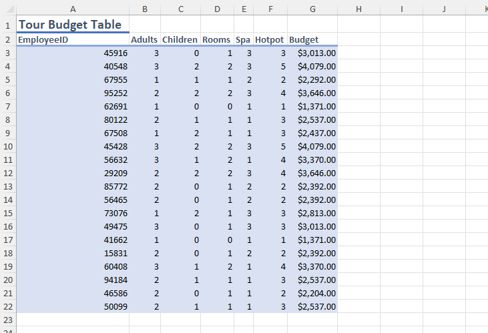Select the Adults header cell
This screenshot has width=488, height=333.
tap(145, 39)
